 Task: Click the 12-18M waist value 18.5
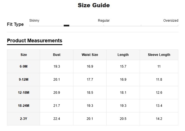[x=90, y=93]
